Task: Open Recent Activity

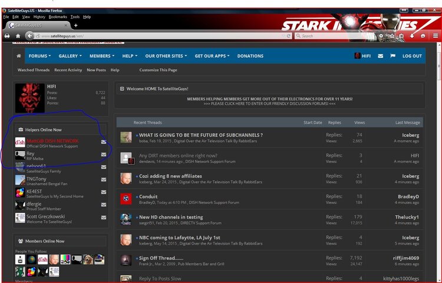Action: (68, 70)
